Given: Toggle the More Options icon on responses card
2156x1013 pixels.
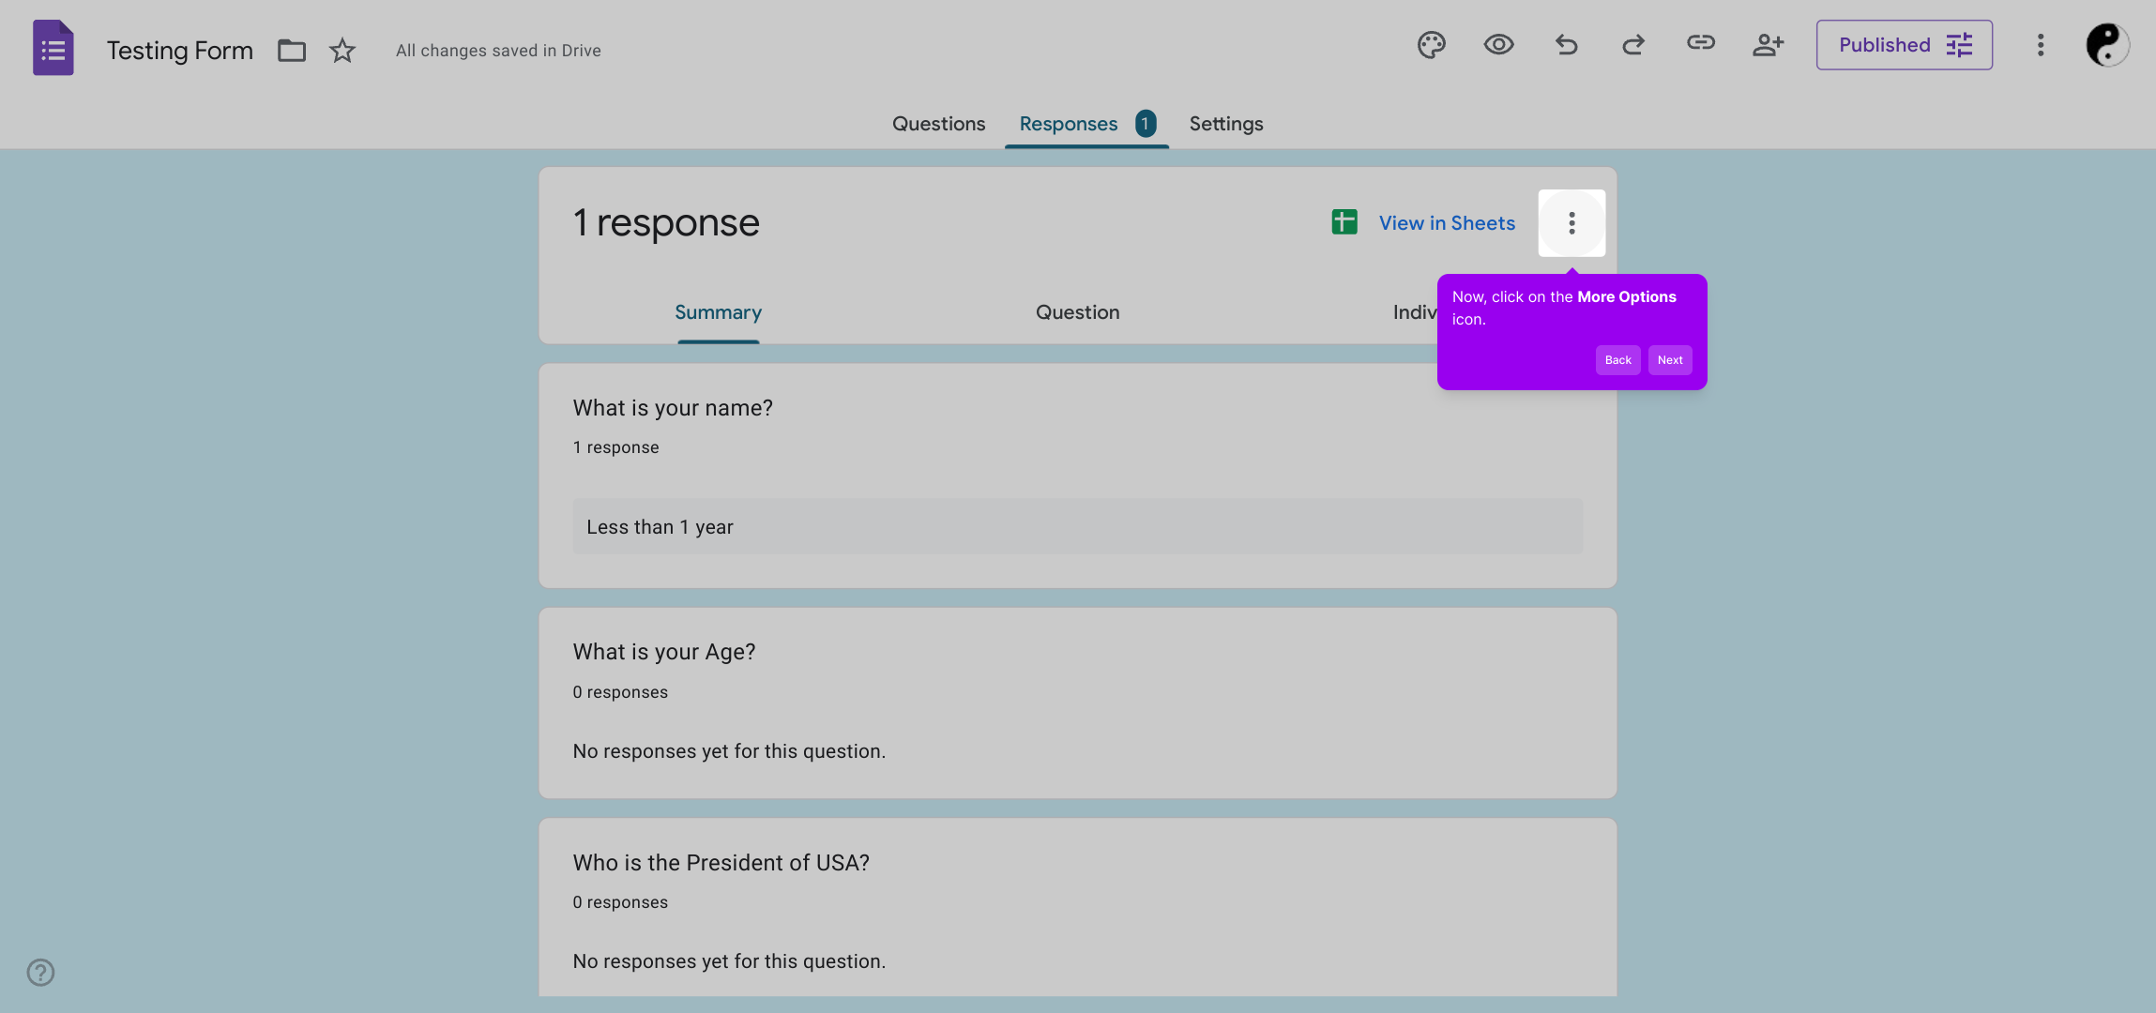Looking at the screenshot, I should pos(1571,222).
